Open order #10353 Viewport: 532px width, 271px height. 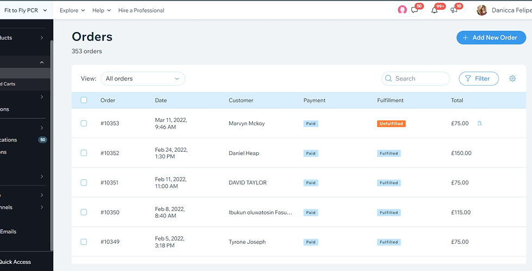click(x=110, y=124)
